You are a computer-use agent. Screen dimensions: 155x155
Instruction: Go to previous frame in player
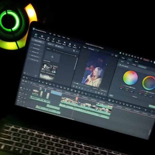pos(74,86)
